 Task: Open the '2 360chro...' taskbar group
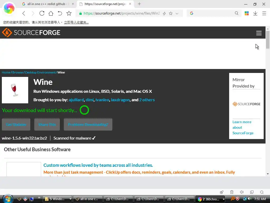210,199
